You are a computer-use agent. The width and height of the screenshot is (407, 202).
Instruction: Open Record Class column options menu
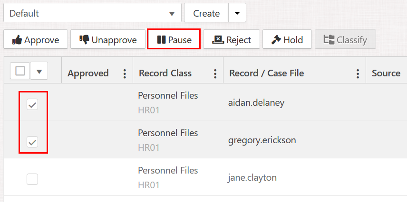215,73
